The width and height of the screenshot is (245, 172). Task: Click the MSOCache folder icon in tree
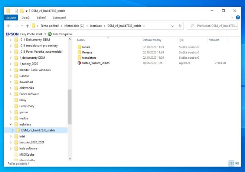16,155
